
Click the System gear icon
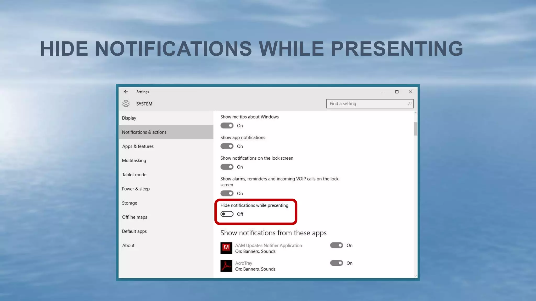(126, 104)
